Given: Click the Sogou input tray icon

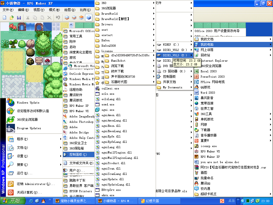Looking at the screenshot, I should click(x=222, y=201).
